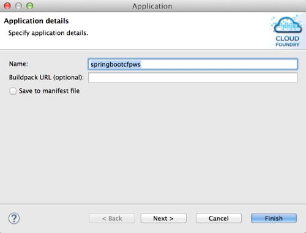Click the "Application" window title
This screenshot has width=306, height=233.
tap(152, 6)
